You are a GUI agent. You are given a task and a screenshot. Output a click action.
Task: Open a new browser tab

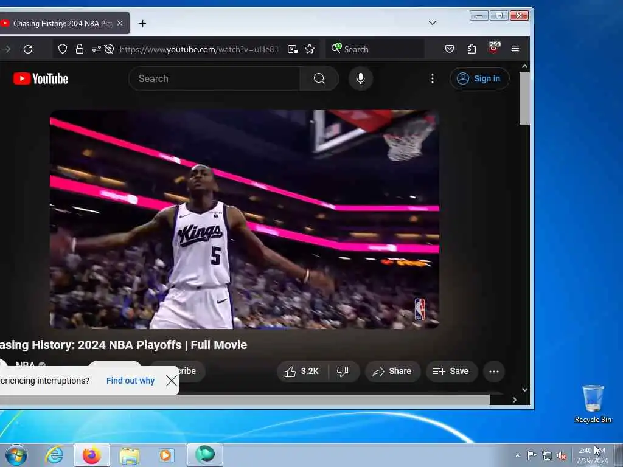point(142,24)
